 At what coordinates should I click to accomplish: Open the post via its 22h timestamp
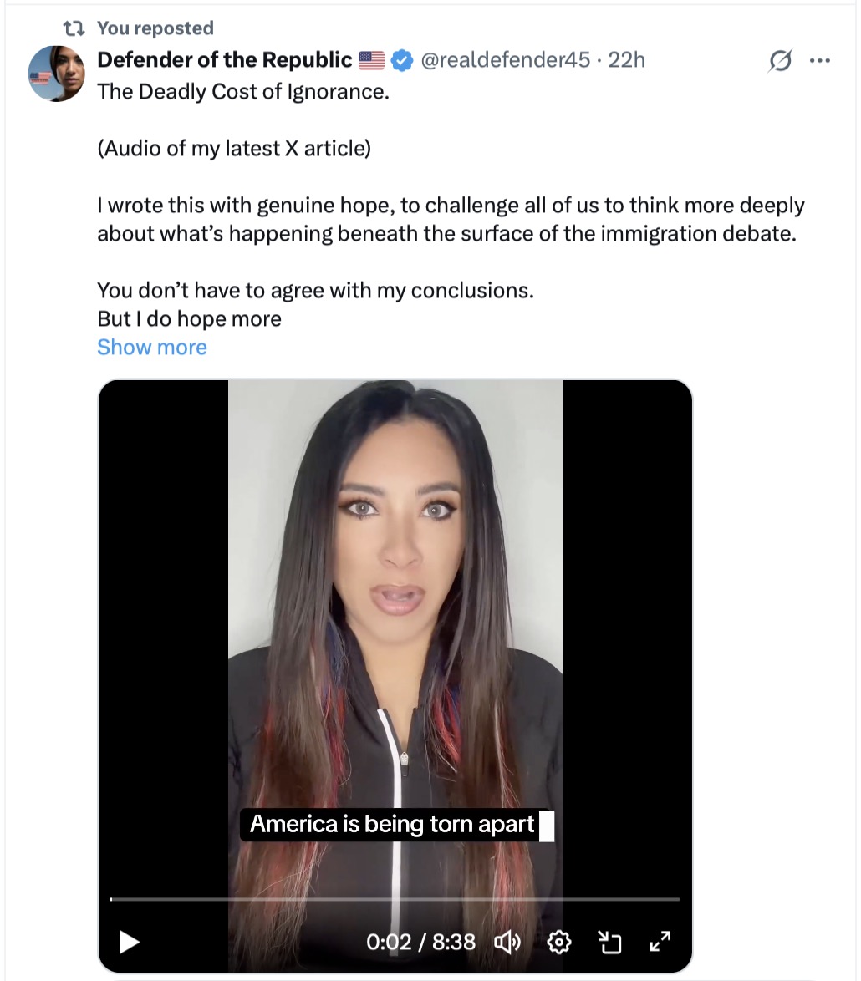pos(627,60)
